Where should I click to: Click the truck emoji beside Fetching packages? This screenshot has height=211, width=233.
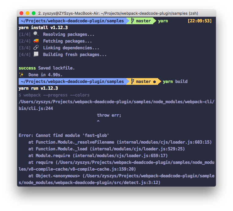click(x=36, y=41)
